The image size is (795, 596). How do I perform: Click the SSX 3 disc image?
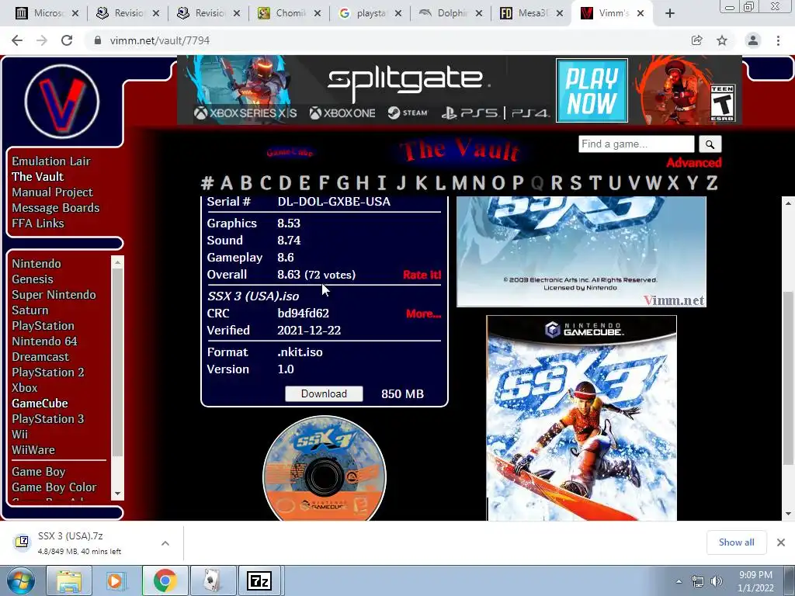tap(325, 468)
